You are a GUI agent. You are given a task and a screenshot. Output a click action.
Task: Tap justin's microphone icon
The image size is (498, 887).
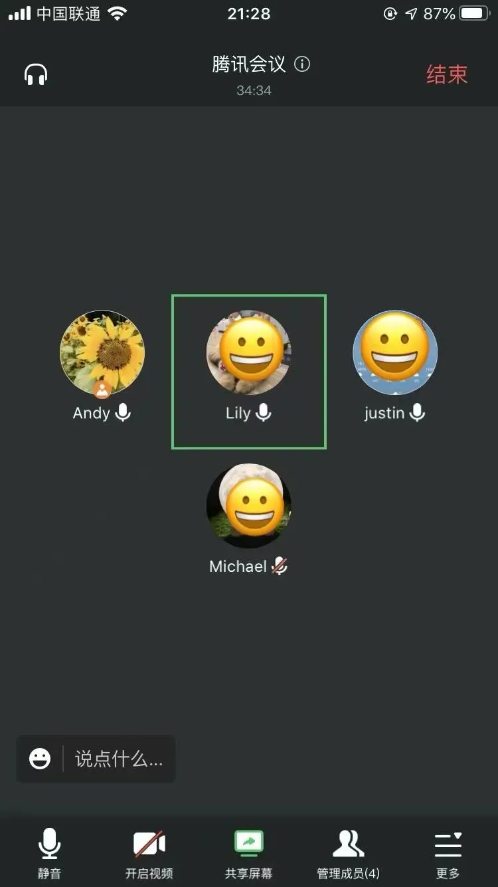coord(417,413)
